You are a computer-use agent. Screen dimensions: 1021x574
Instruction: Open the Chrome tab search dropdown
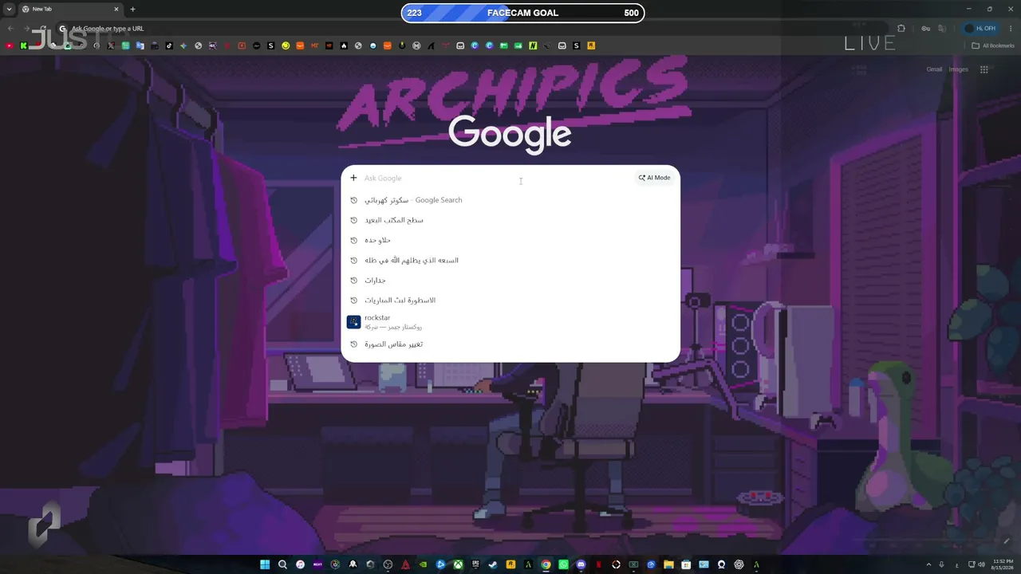pyautogui.click(x=9, y=10)
